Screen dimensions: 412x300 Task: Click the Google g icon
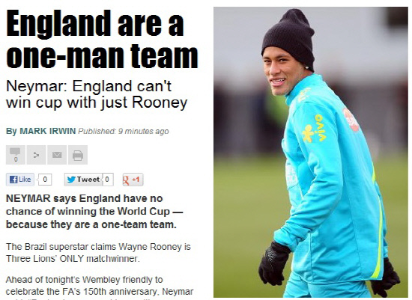click(x=126, y=180)
